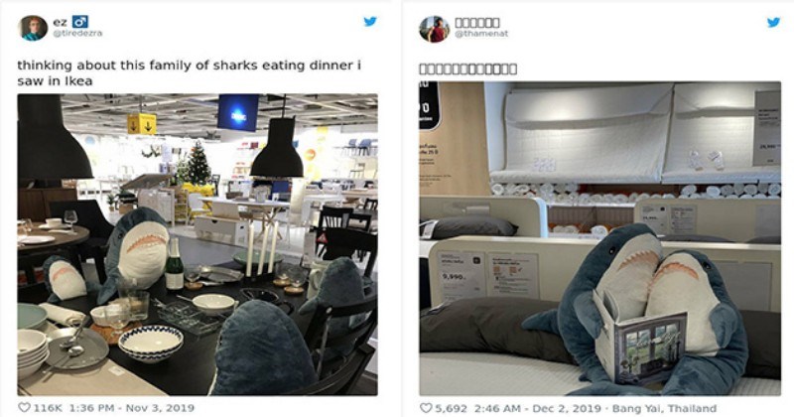Open the @tiredezra handle link
Viewport: 794px width, 417px height.
[77, 34]
